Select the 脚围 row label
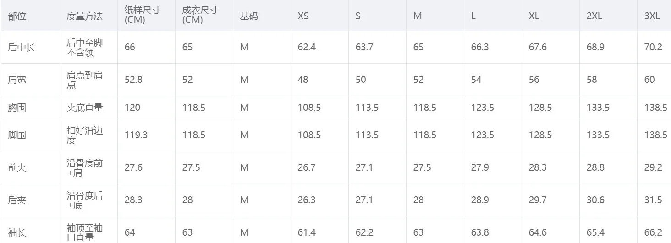 (x=17, y=135)
